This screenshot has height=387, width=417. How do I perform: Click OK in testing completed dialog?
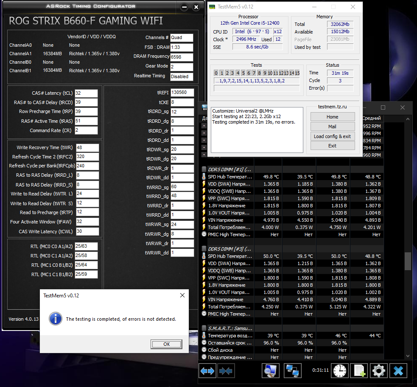166,344
